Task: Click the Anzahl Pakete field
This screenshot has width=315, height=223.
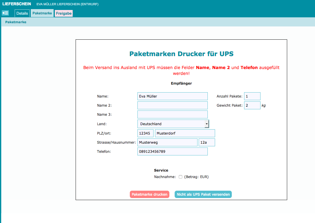Action: tap(252, 96)
